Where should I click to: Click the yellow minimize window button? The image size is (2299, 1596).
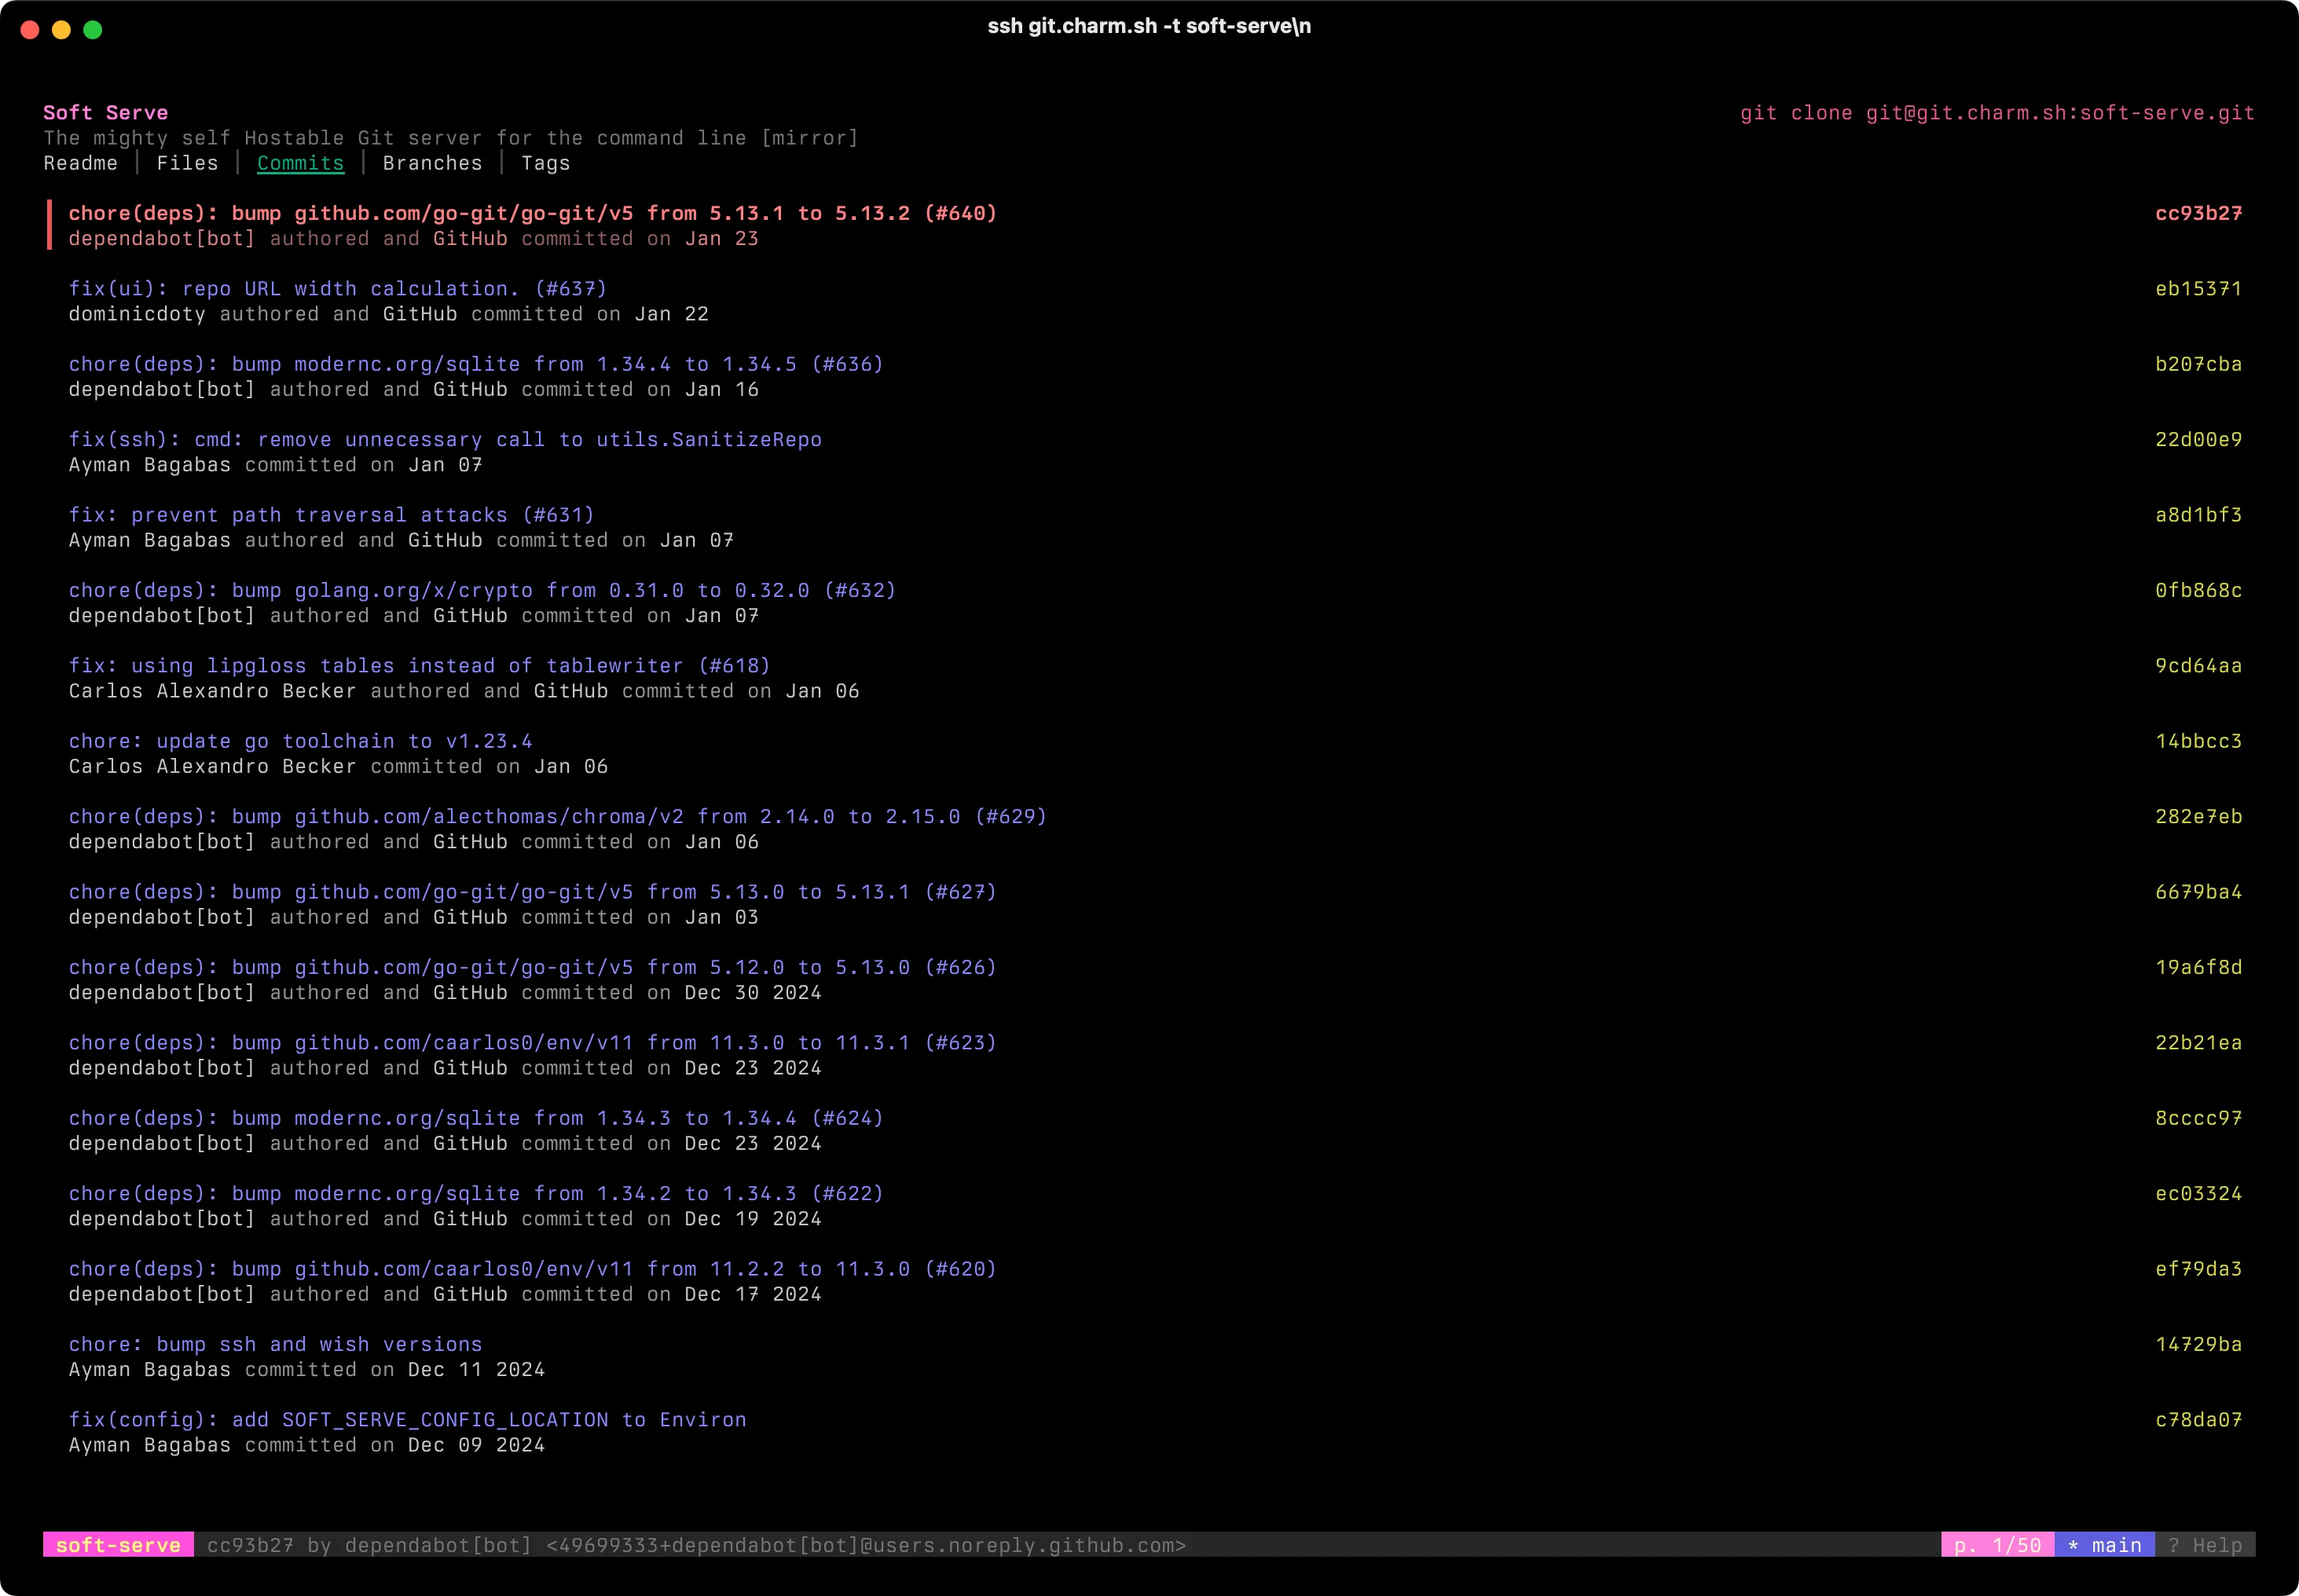61,30
